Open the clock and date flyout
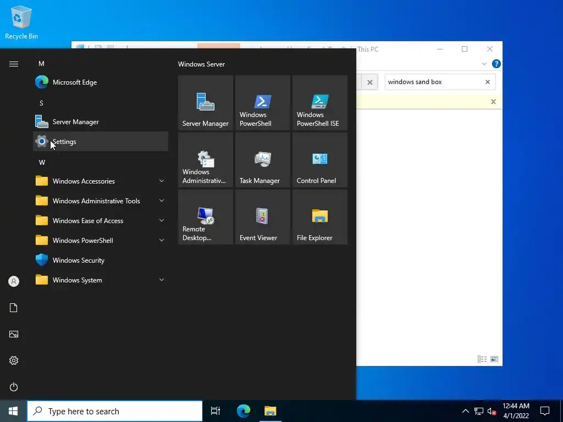This screenshot has width=563, height=422. pyautogui.click(x=516, y=411)
